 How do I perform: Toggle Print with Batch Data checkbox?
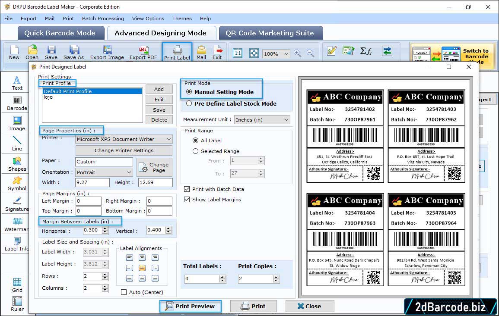coord(187,189)
